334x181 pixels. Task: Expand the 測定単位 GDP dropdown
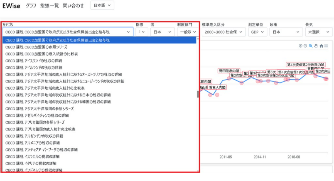pos(257,32)
